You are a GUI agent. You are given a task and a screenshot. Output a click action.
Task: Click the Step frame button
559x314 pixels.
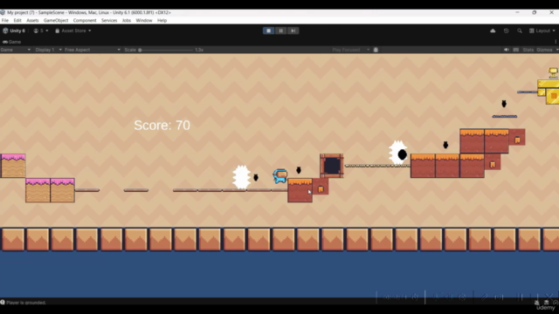click(x=293, y=31)
